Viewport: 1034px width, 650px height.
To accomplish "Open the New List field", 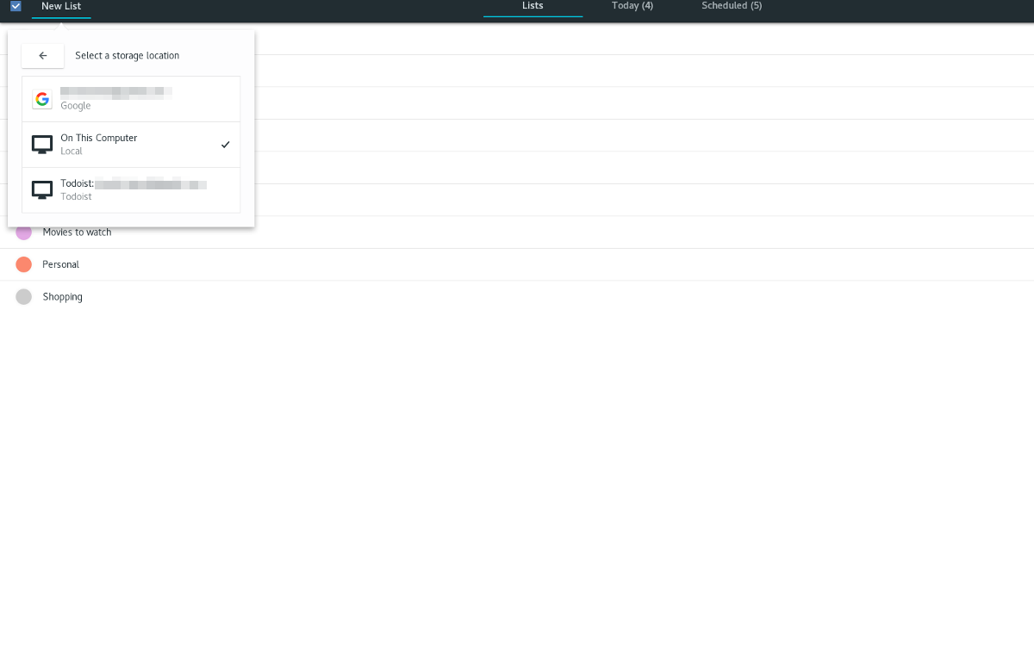I will pyautogui.click(x=61, y=7).
